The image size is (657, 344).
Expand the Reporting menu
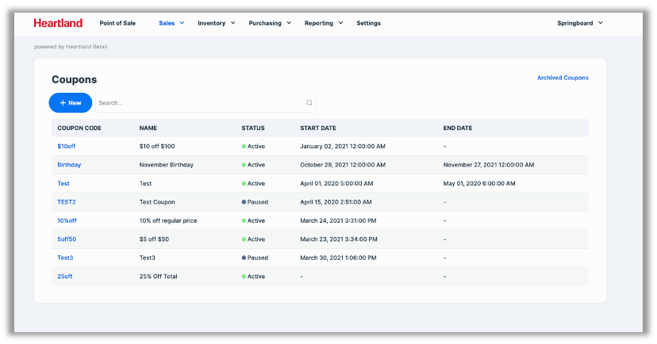[x=324, y=23]
